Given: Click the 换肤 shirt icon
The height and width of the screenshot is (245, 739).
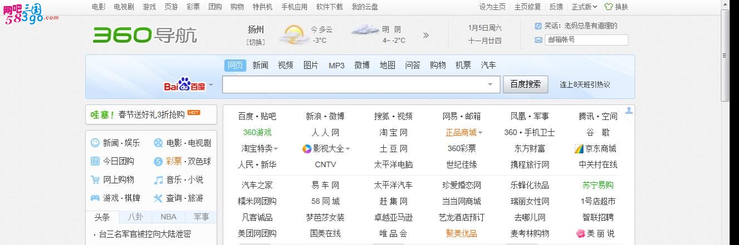Looking at the screenshot, I should pos(608,7).
